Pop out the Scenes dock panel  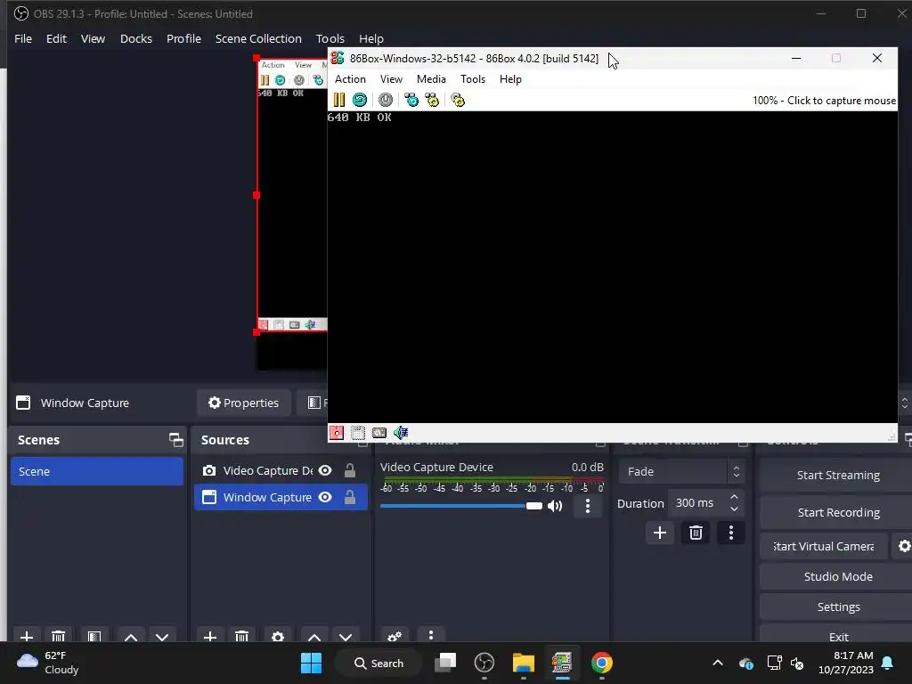coord(175,440)
